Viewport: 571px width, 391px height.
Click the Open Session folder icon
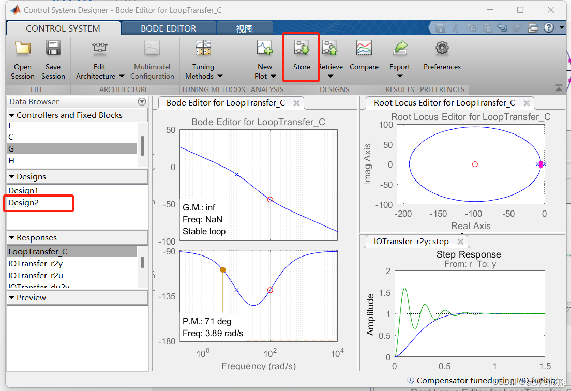(23, 48)
